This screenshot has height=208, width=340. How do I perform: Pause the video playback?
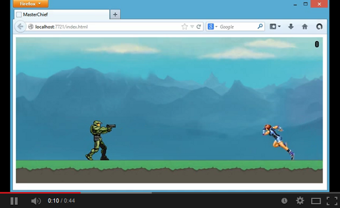[14, 201]
